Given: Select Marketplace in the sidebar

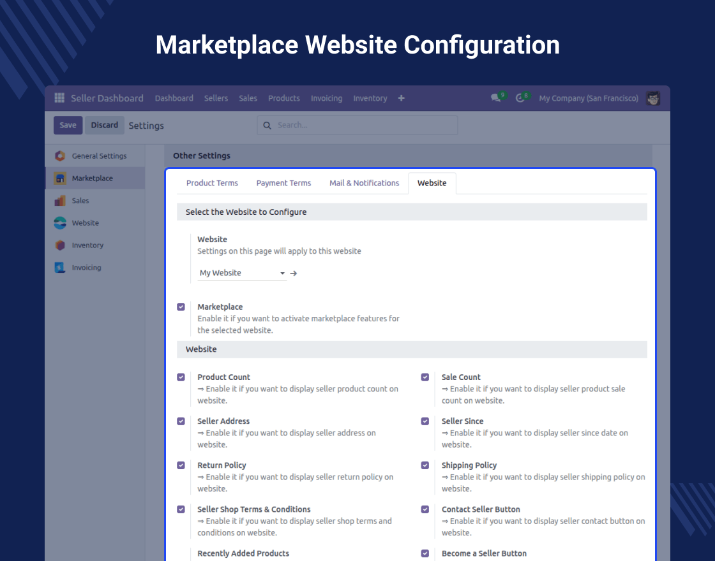Looking at the screenshot, I should [95, 178].
